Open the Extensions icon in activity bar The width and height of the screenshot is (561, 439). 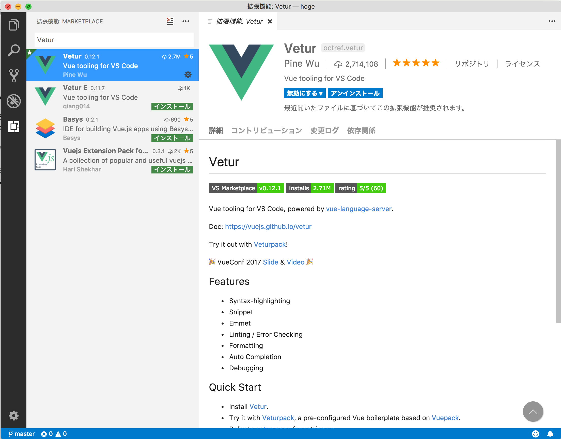pyautogui.click(x=14, y=126)
